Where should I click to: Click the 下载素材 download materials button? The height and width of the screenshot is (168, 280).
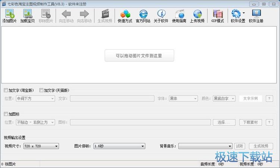tap(251, 122)
